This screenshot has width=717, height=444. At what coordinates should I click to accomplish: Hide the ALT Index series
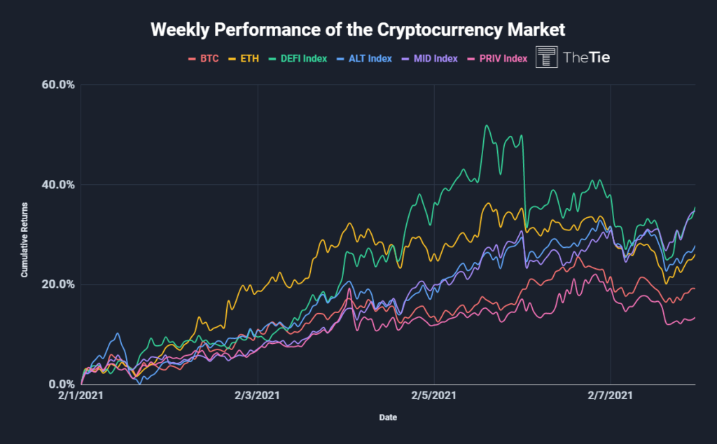coord(364,59)
